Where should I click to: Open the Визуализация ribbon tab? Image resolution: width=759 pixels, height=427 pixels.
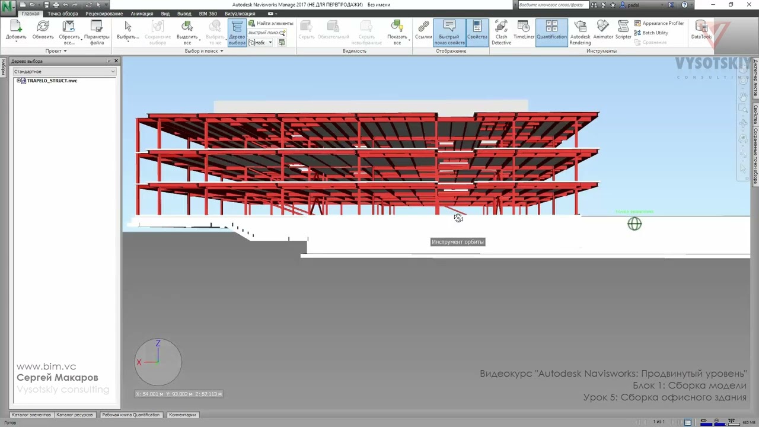tap(240, 14)
